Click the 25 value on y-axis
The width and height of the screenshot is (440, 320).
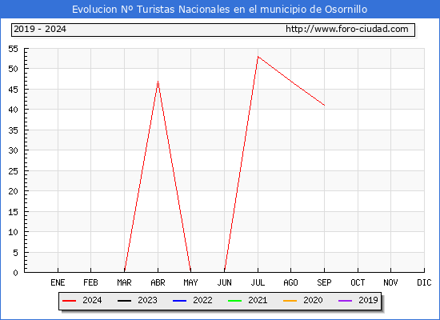click(13, 171)
